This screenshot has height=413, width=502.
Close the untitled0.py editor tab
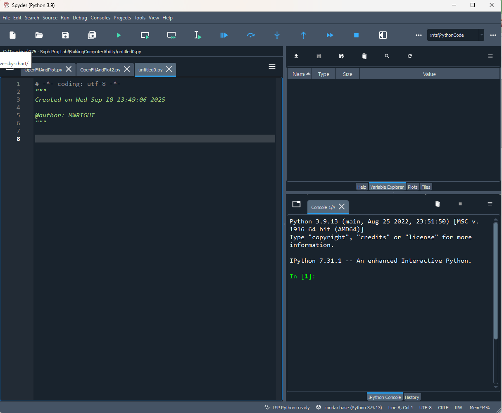tap(169, 69)
